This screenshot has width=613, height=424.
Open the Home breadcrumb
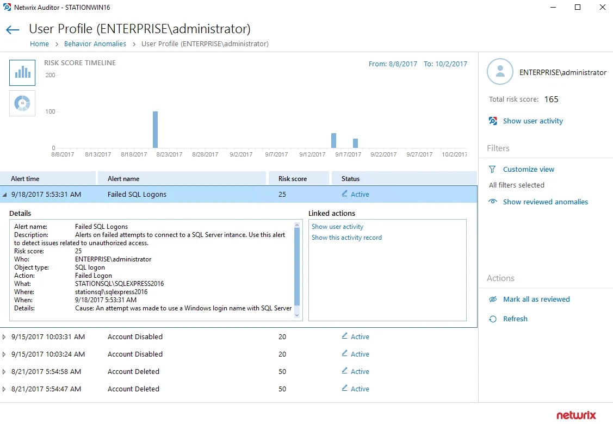pyautogui.click(x=40, y=44)
